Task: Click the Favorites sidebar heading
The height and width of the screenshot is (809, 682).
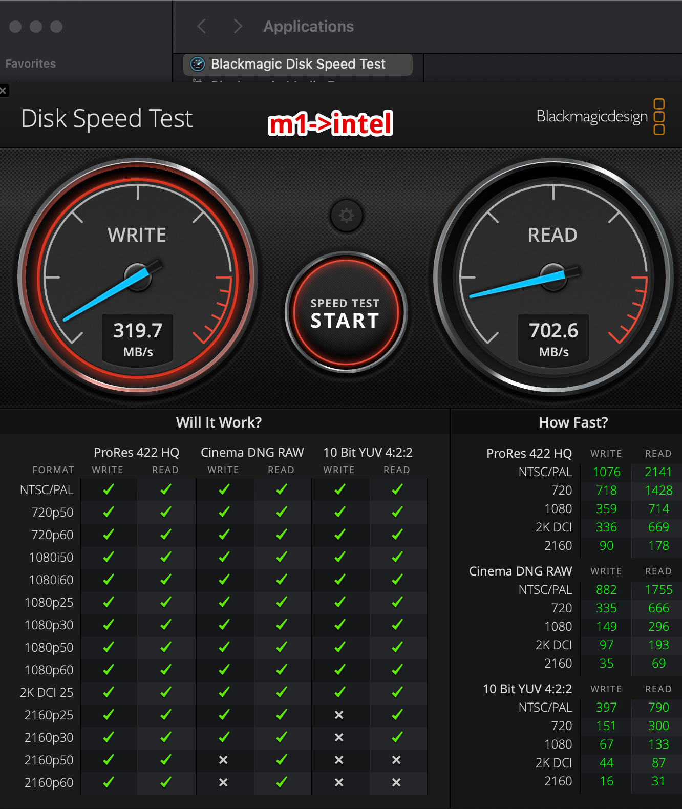Action: point(31,63)
